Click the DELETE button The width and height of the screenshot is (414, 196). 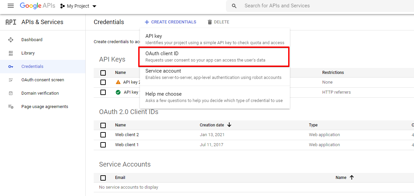(218, 22)
